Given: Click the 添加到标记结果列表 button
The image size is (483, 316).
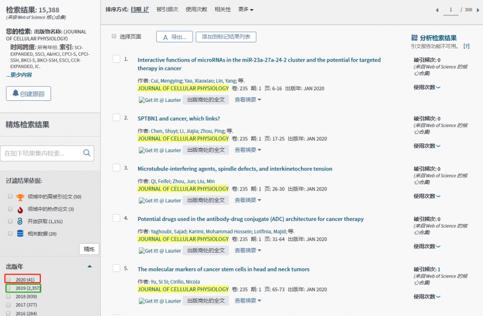Looking at the screenshot, I should [x=226, y=37].
